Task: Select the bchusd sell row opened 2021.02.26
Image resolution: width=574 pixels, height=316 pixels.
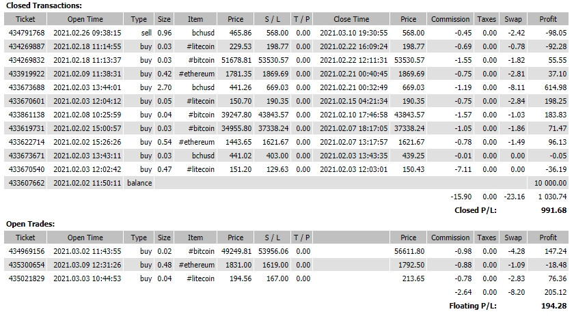Action: [286, 33]
